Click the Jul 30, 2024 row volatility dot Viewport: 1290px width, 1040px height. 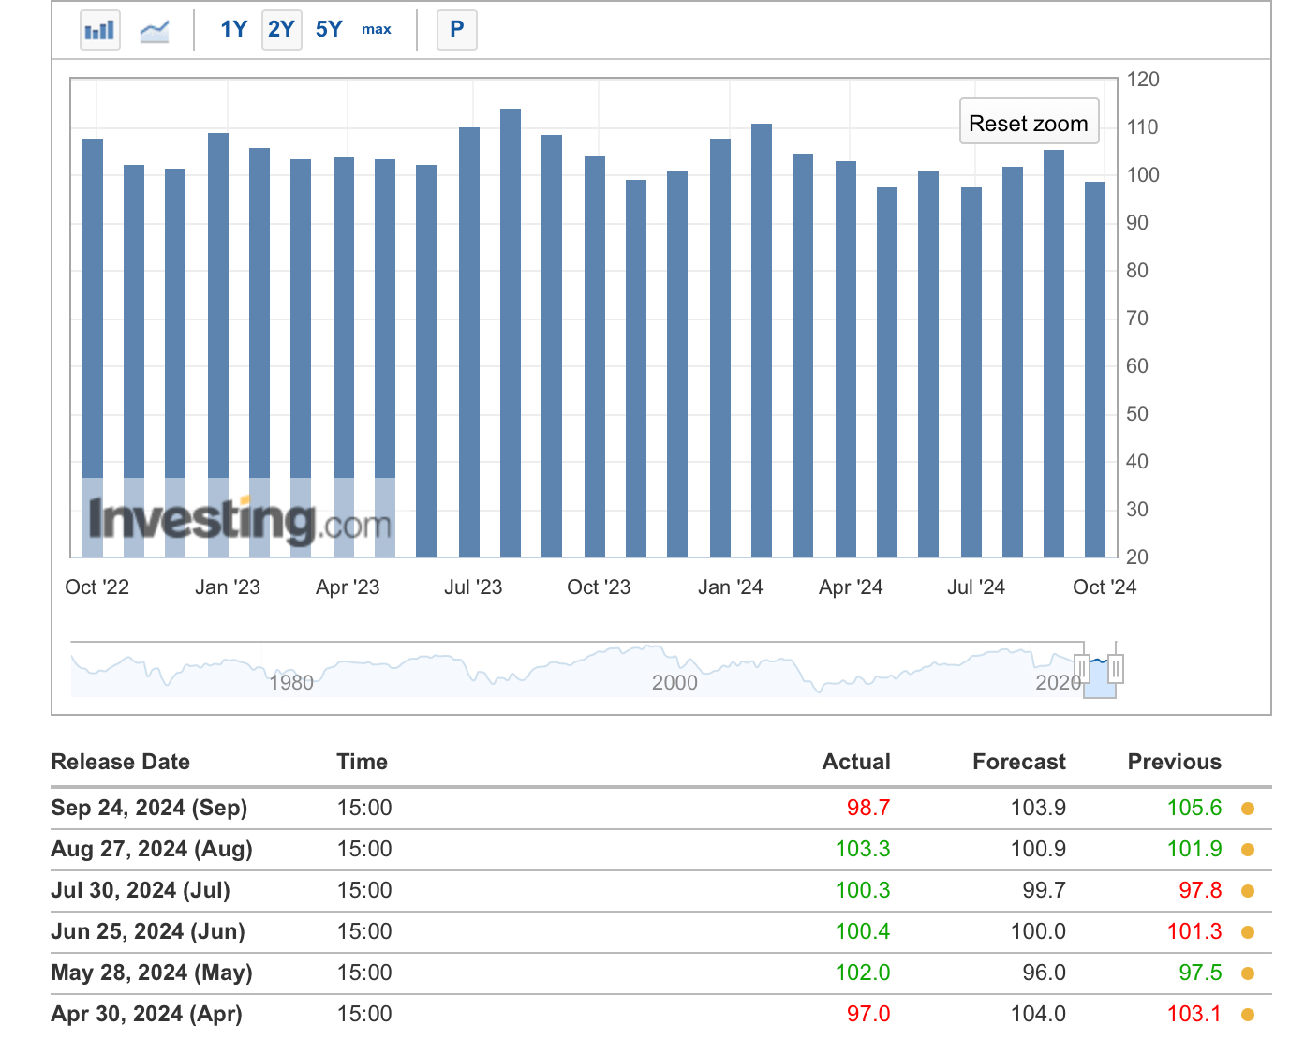click(1248, 891)
